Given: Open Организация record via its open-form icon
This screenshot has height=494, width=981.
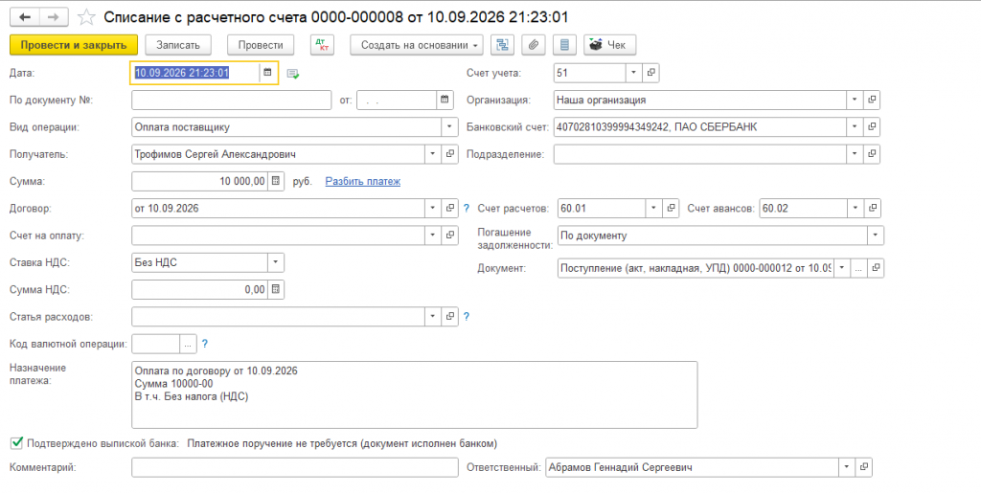Looking at the screenshot, I should [x=872, y=100].
